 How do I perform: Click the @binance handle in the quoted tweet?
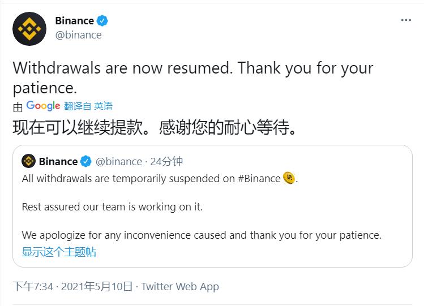(119, 161)
